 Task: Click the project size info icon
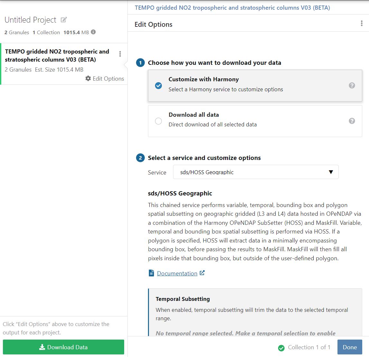(x=93, y=32)
